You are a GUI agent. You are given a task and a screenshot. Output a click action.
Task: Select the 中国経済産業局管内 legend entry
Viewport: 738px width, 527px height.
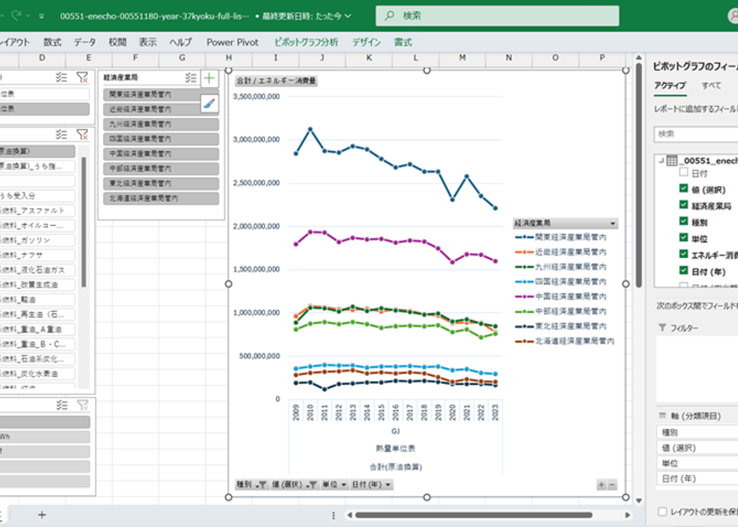pyautogui.click(x=561, y=296)
